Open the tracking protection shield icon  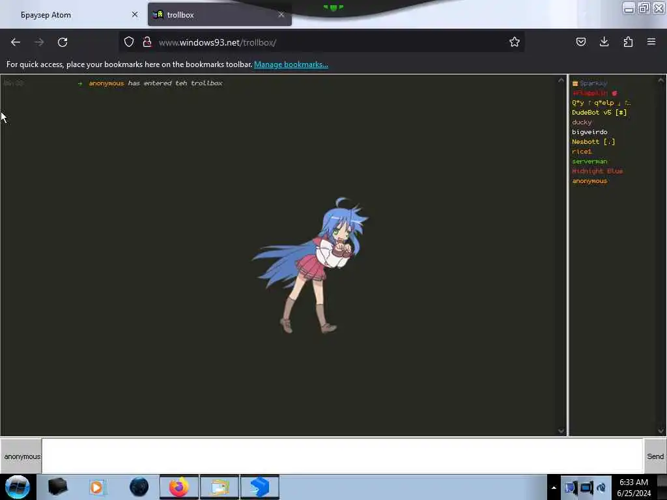129,42
